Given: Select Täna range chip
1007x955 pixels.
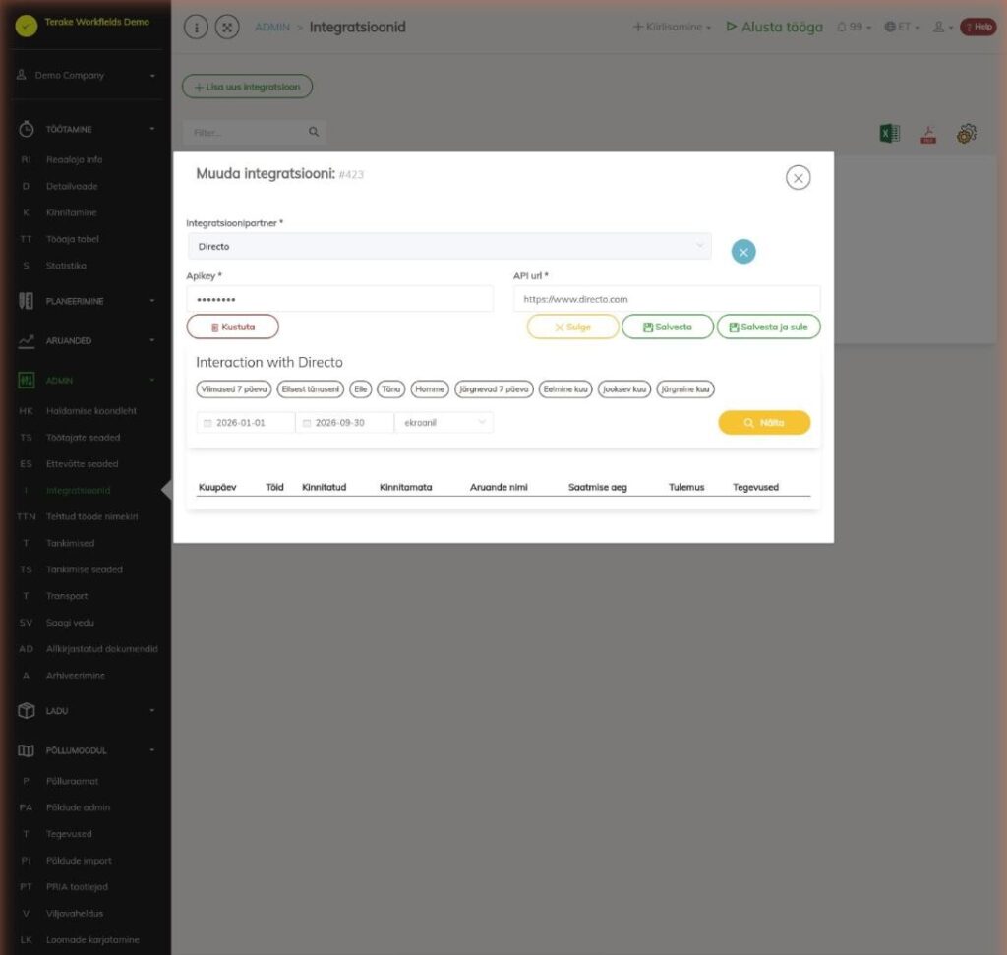Looking at the screenshot, I should point(391,389).
